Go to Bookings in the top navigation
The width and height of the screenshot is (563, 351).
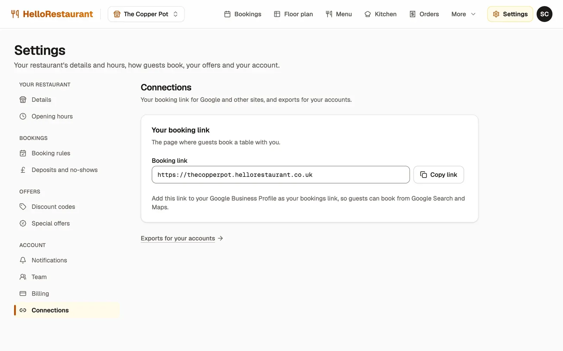pos(243,14)
